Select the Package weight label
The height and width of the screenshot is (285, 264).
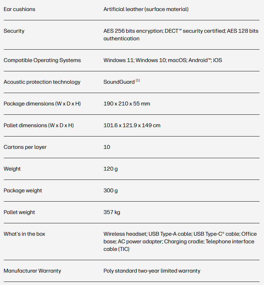[x=23, y=191]
